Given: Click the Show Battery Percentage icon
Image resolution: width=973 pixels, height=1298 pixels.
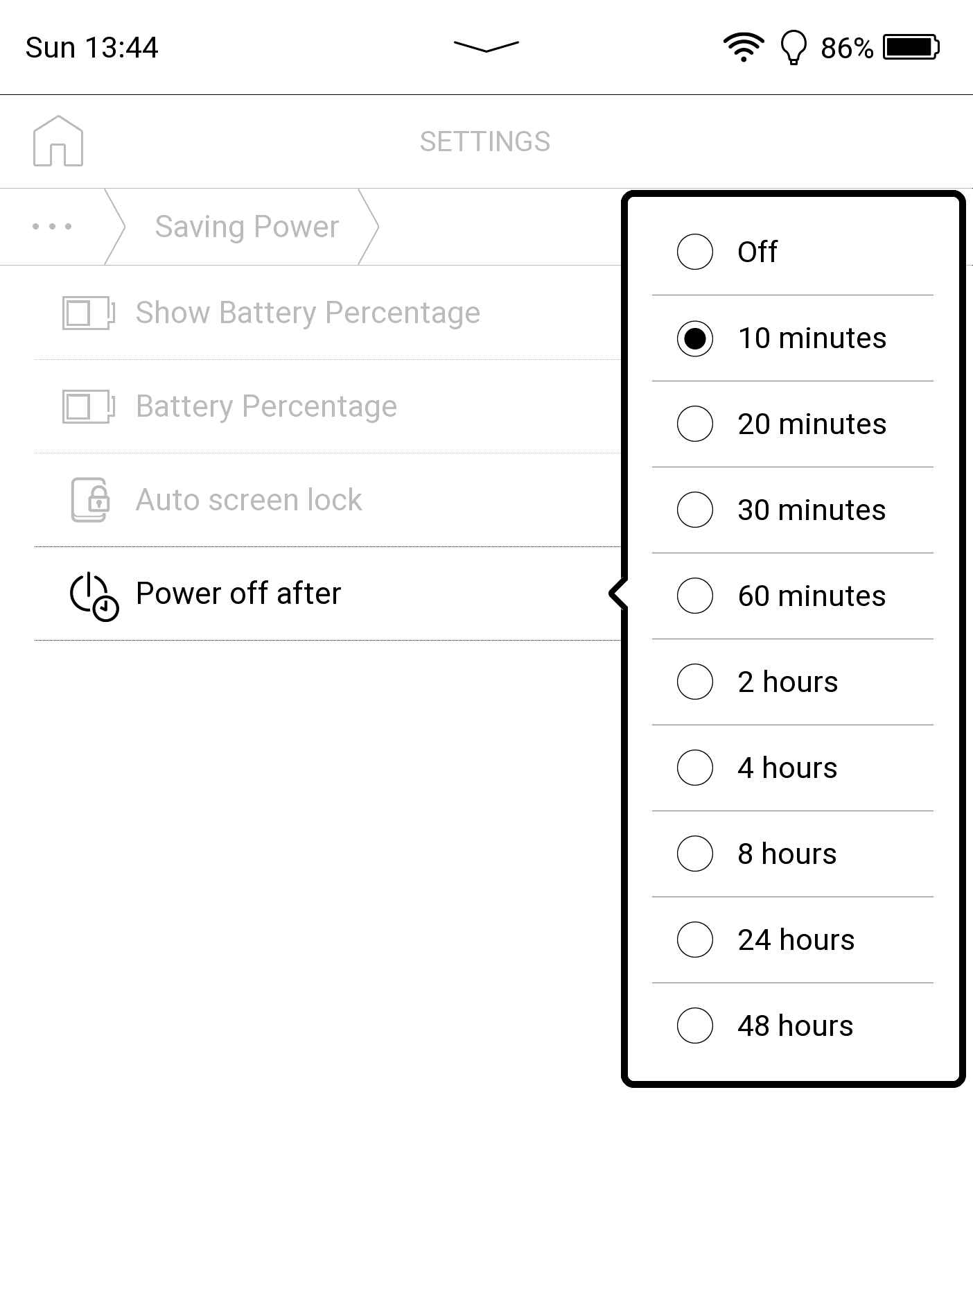Looking at the screenshot, I should [88, 313].
